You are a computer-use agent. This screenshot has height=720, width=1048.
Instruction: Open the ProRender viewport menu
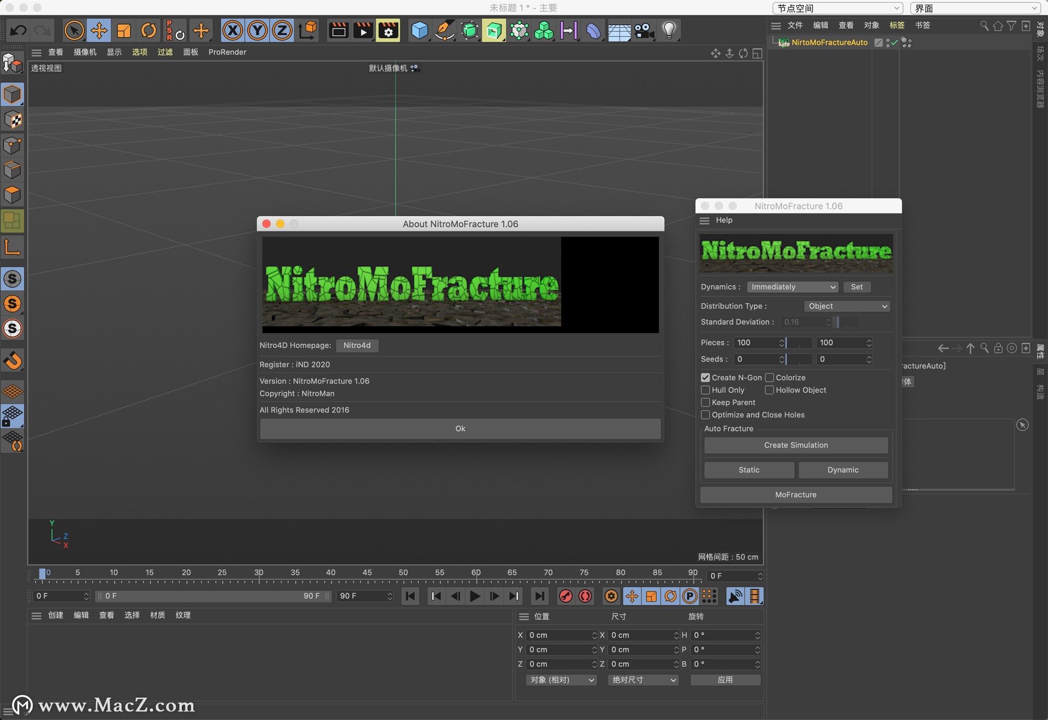pos(227,52)
